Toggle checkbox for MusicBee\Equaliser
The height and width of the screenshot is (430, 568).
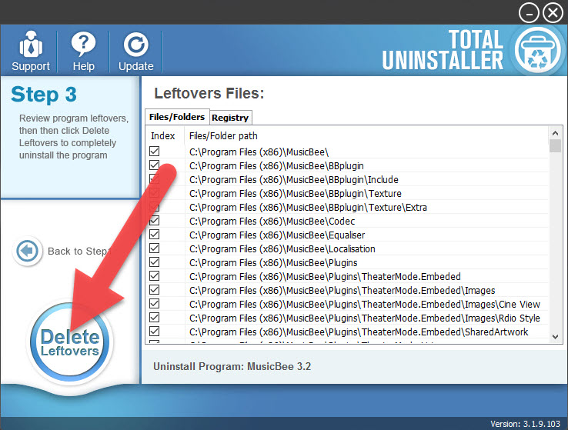(155, 234)
